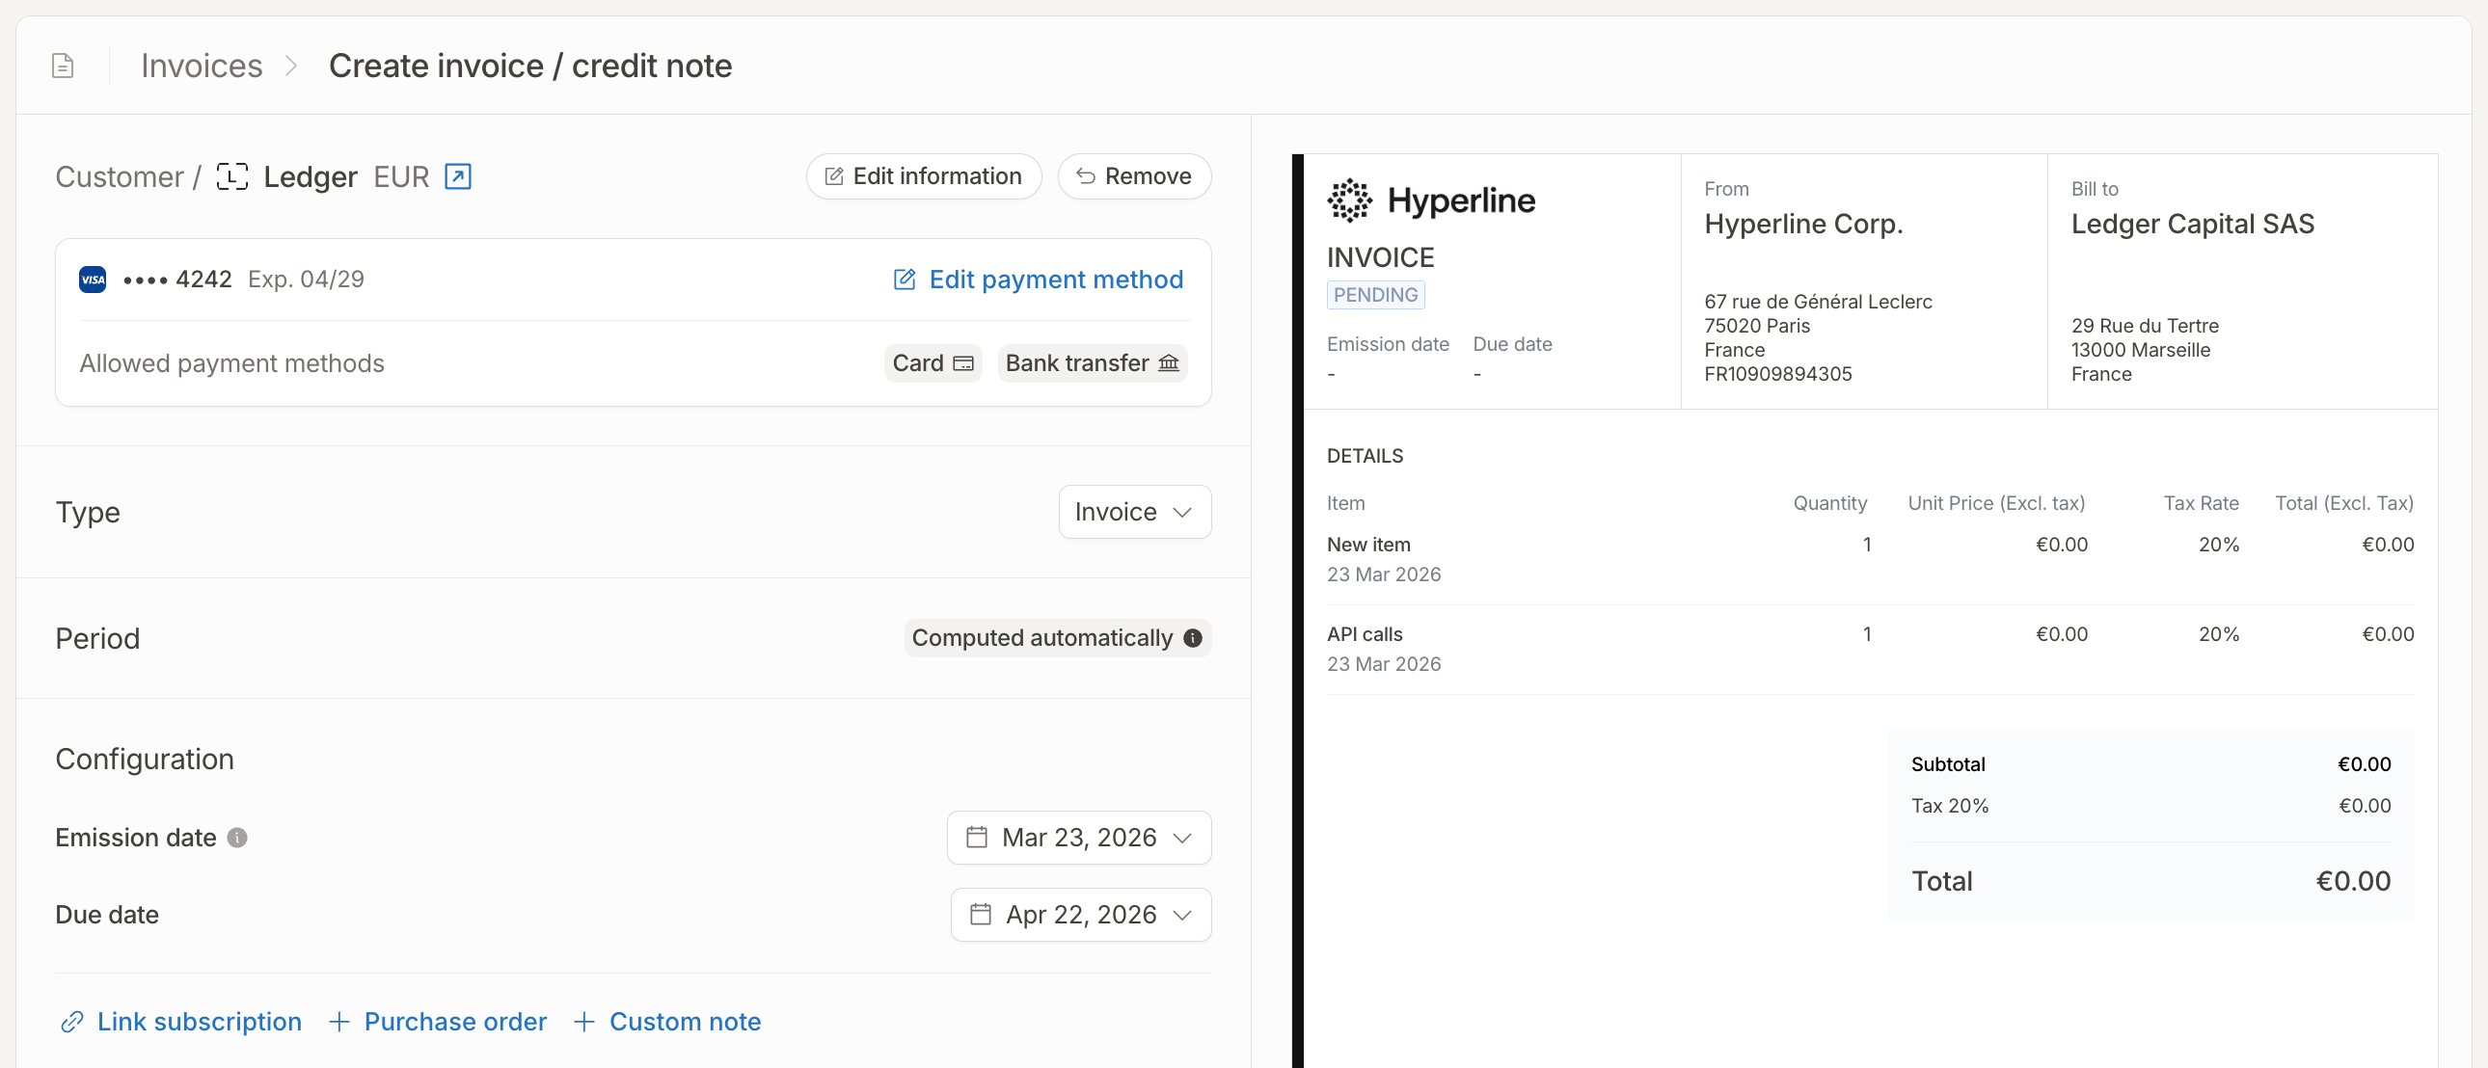Click the 'Subtotal' label in summary

click(x=1948, y=764)
